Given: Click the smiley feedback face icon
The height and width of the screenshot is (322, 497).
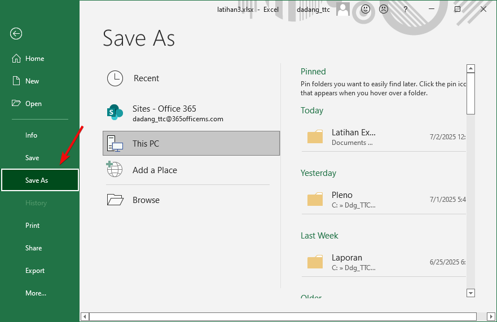Looking at the screenshot, I should coord(366,9).
